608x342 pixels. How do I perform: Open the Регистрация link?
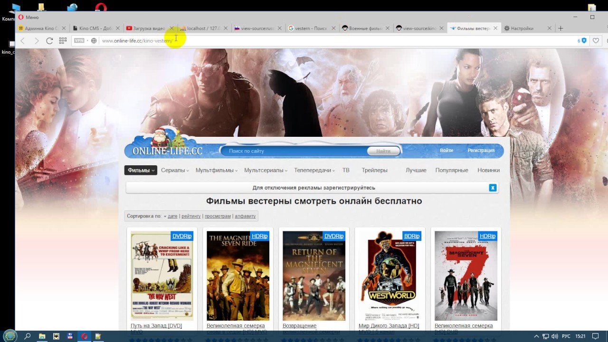[481, 150]
